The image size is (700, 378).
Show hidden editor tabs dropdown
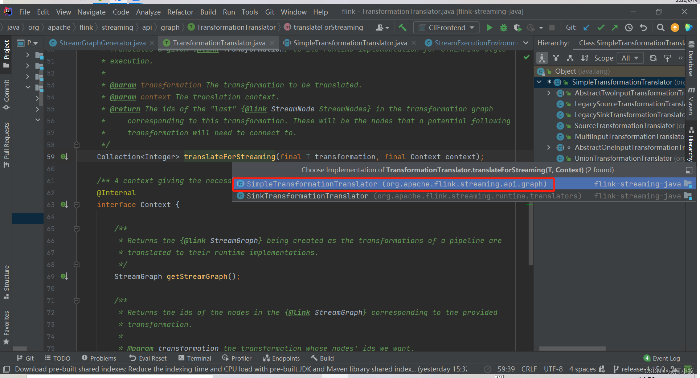(x=526, y=43)
